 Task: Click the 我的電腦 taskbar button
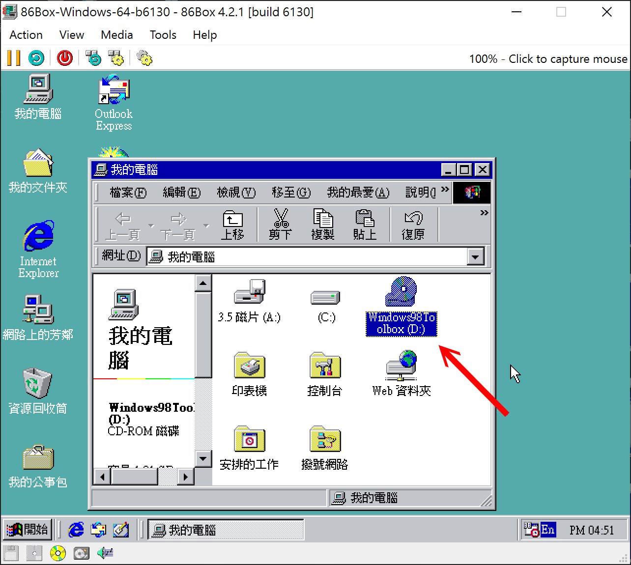pos(226,530)
